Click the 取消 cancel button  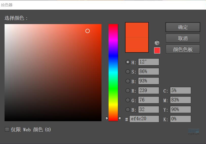click(x=183, y=38)
